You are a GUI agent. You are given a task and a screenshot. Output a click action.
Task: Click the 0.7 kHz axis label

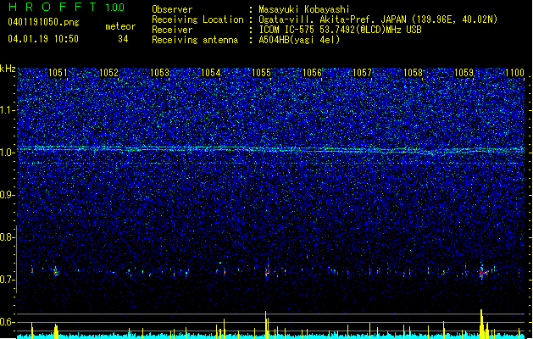[x=8, y=280]
